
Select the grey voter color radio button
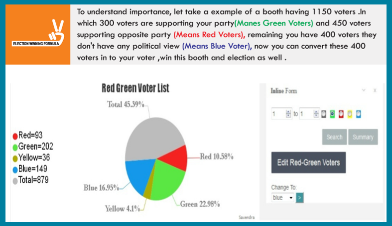[x=324, y=114]
